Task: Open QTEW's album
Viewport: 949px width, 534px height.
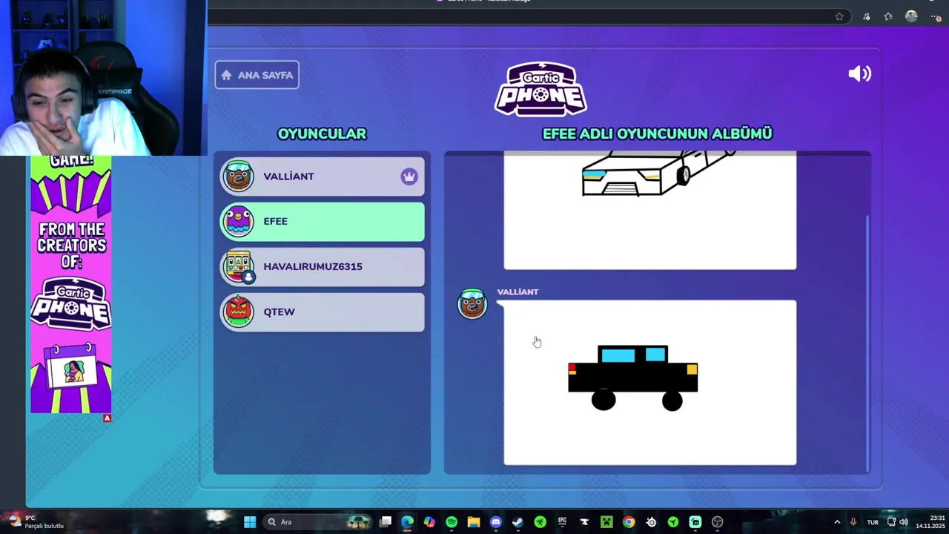Action: [323, 311]
